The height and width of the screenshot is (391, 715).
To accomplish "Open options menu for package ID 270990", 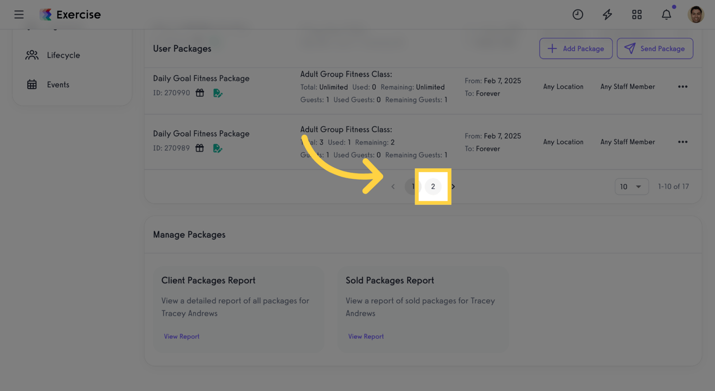I will coord(683,86).
